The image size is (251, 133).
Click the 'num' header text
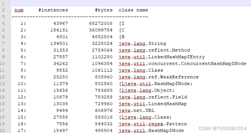click(x=19, y=10)
